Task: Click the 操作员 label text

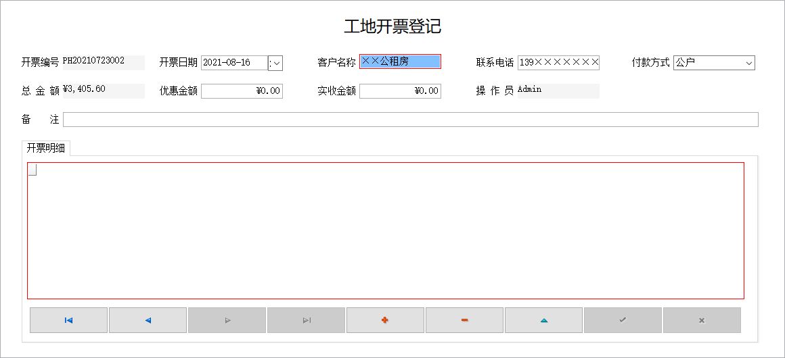Action: (x=495, y=91)
